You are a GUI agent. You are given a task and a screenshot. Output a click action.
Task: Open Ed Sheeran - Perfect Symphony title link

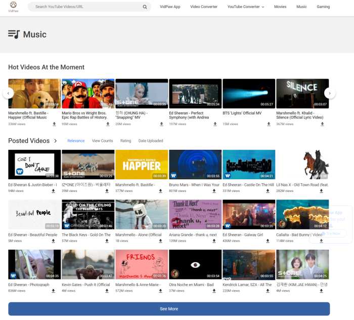click(189, 115)
